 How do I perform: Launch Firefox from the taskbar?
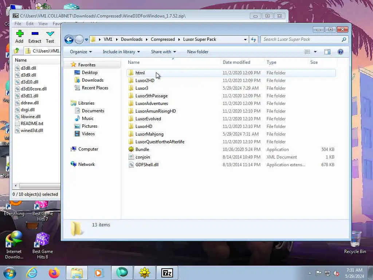pos(54,273)
